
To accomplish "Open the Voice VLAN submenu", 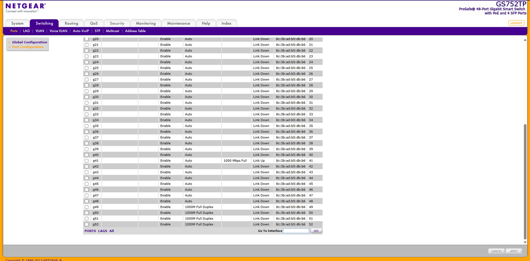I will 59,31.
